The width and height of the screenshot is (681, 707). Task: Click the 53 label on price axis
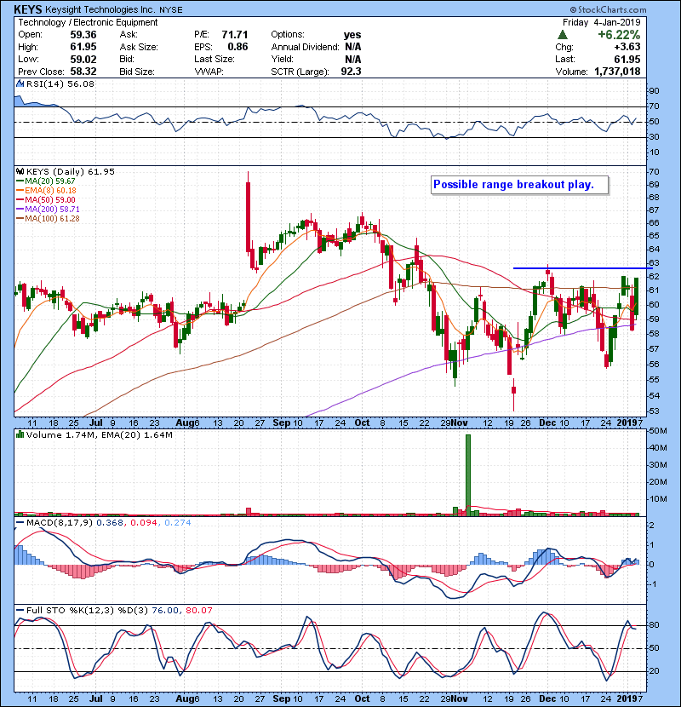pyautogui.click(x=654, y=411)
